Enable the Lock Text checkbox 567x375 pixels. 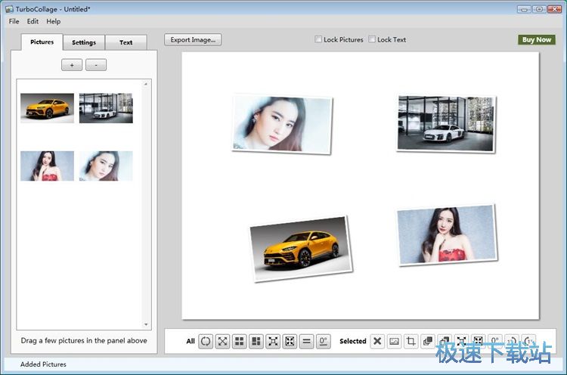pos(372,39)
